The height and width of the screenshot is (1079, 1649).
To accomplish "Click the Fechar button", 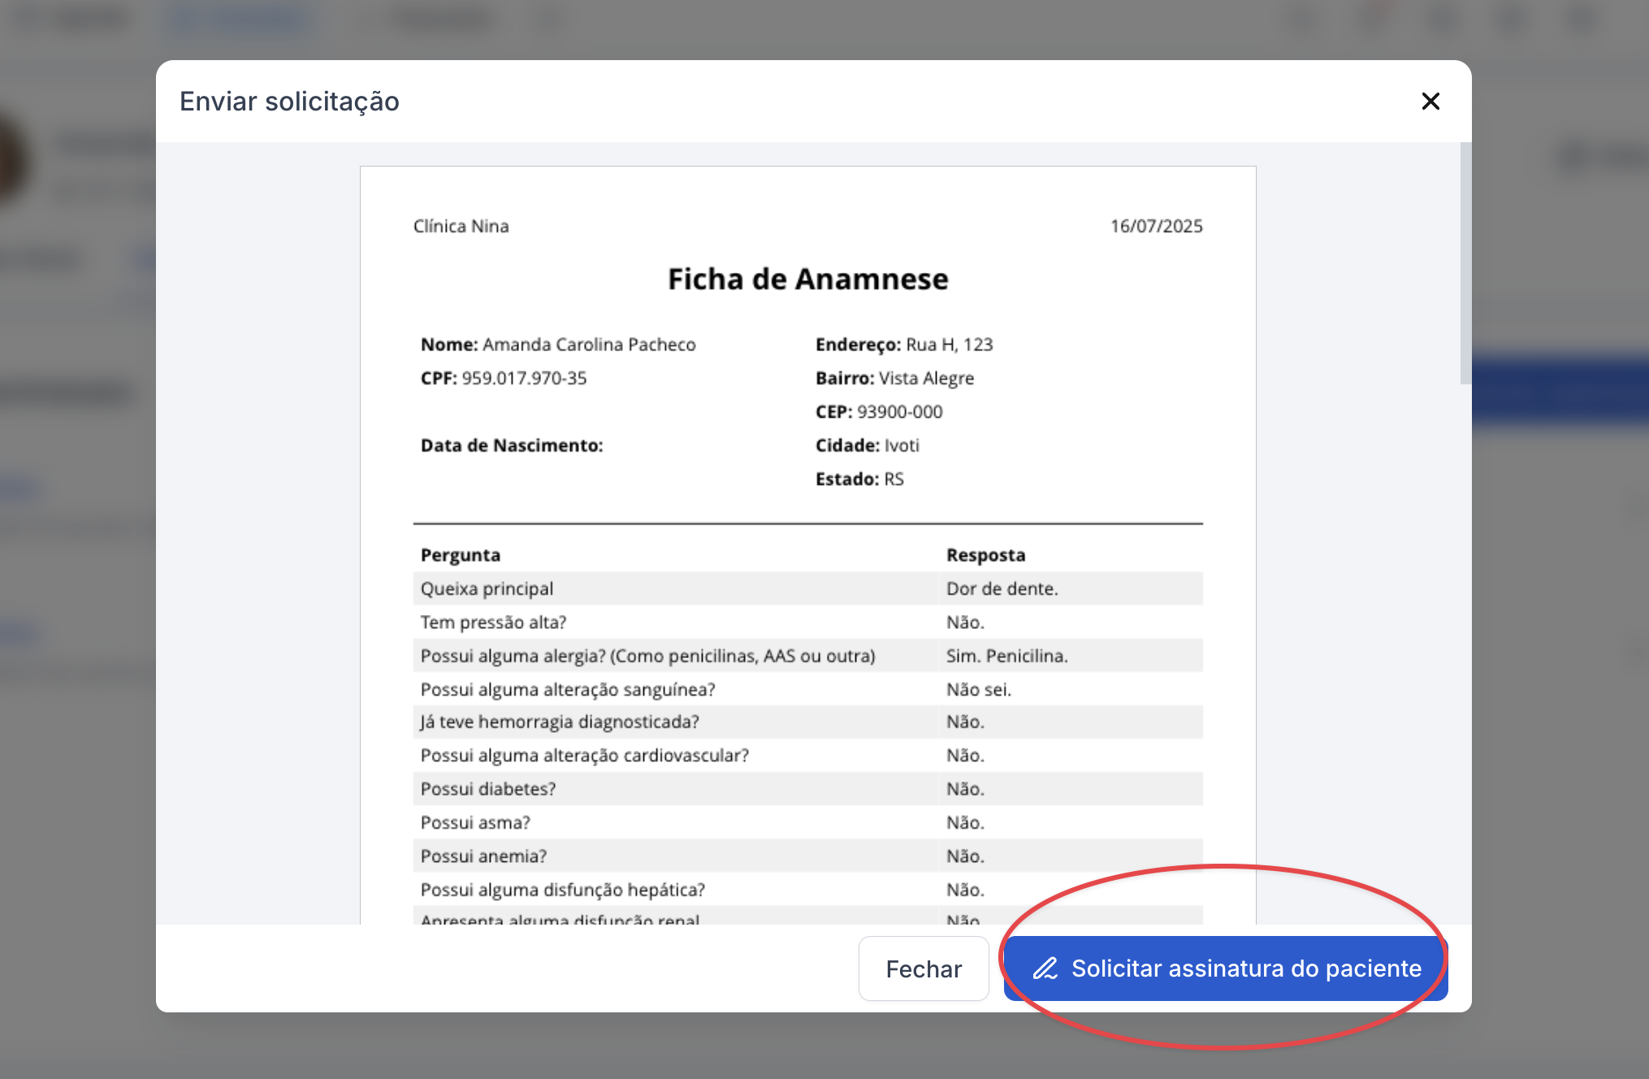I will 924,968.
